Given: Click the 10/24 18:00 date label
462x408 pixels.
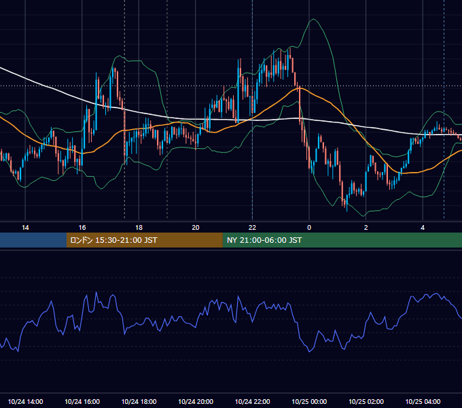Looking at the screenshot, I should (139, 402).
